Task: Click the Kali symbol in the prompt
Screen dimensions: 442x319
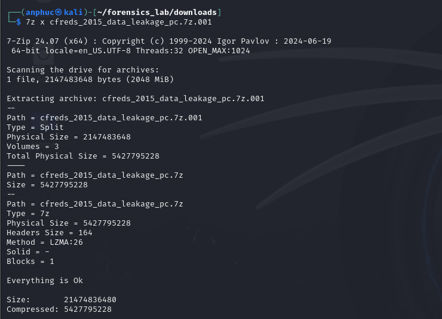Action: point(59,13)
